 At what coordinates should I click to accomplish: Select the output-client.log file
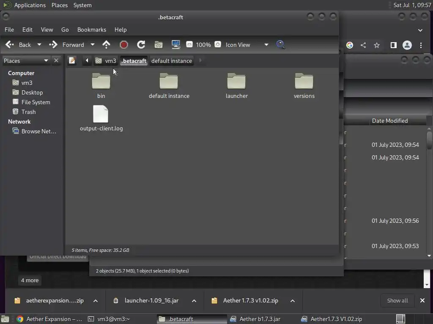point(101,118)
